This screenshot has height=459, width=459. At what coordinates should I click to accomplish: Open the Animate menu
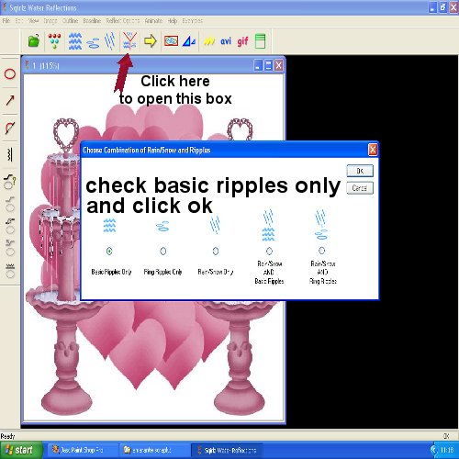point(153,21)
